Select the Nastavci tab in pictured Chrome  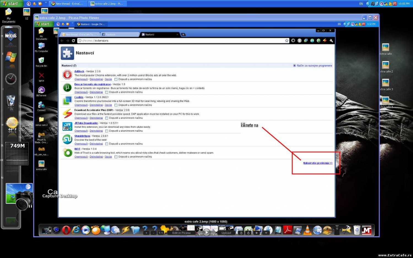point(160,34)
